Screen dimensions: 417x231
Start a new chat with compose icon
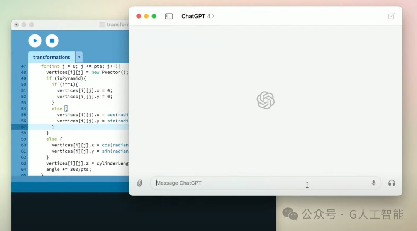[x=391, y=16]
